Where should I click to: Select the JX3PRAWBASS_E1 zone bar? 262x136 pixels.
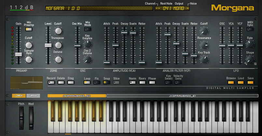[182, 96]
